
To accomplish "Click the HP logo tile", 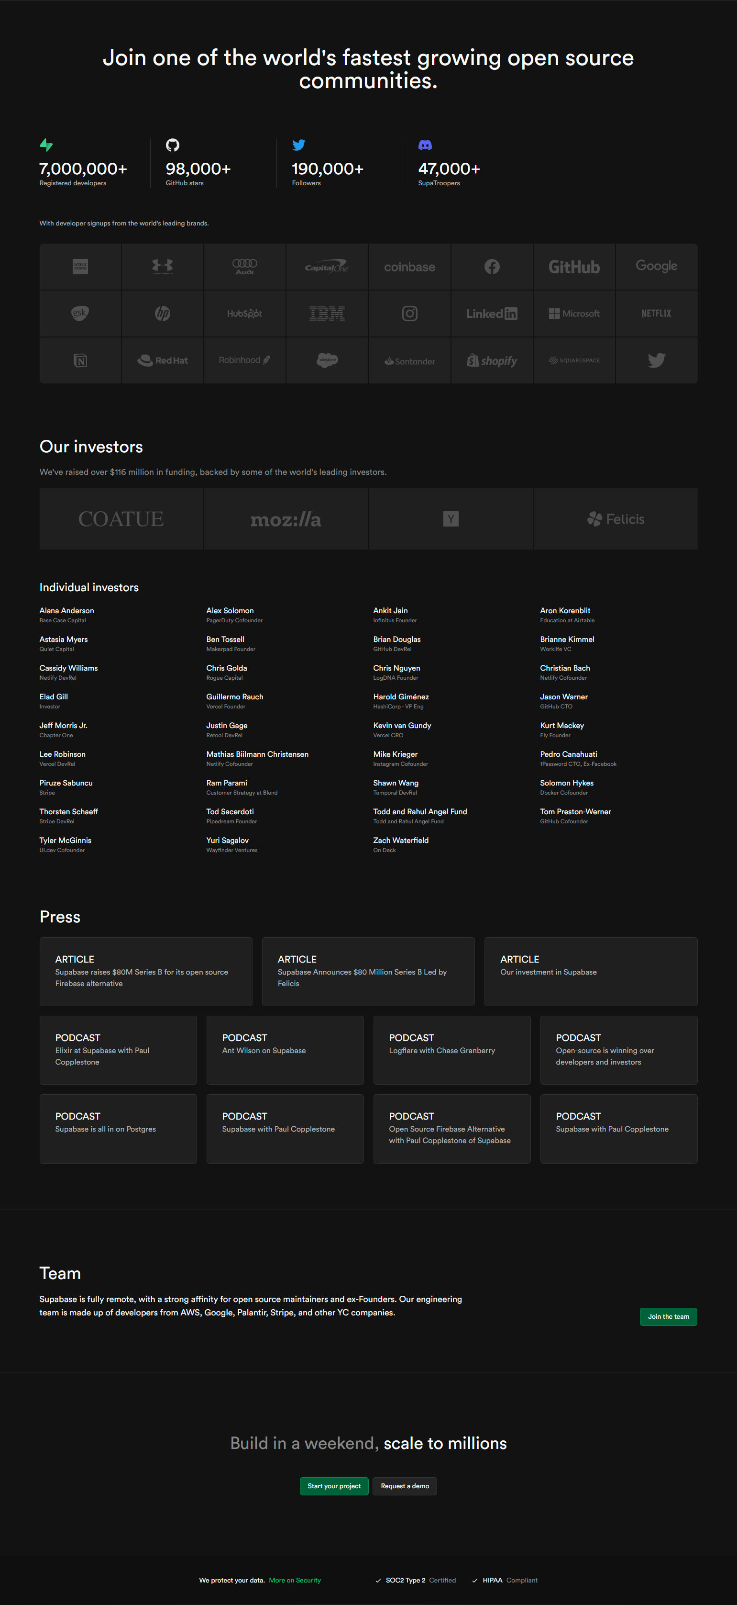I will [x=163, y=314].
